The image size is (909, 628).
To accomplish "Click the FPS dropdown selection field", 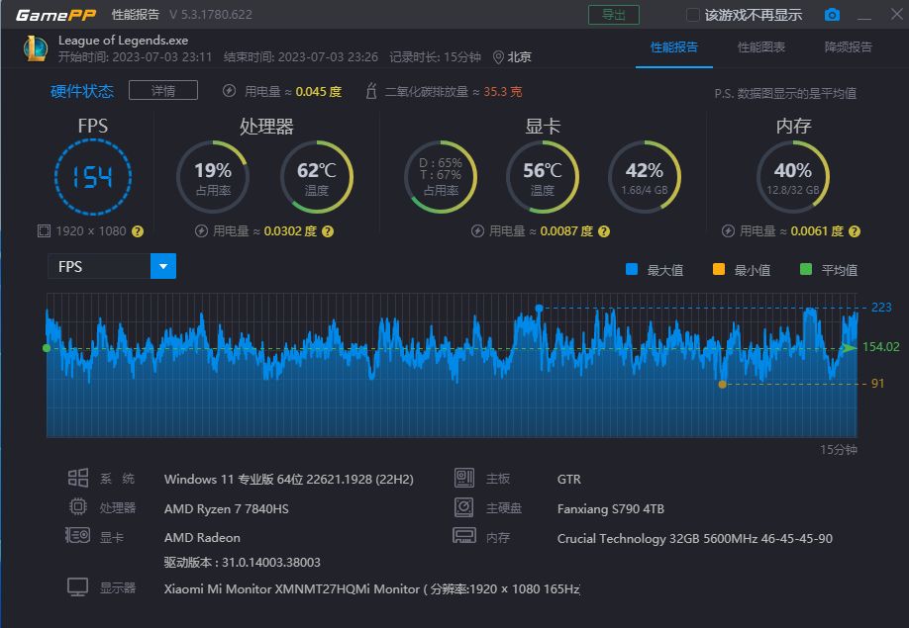I will coord(99,266).
